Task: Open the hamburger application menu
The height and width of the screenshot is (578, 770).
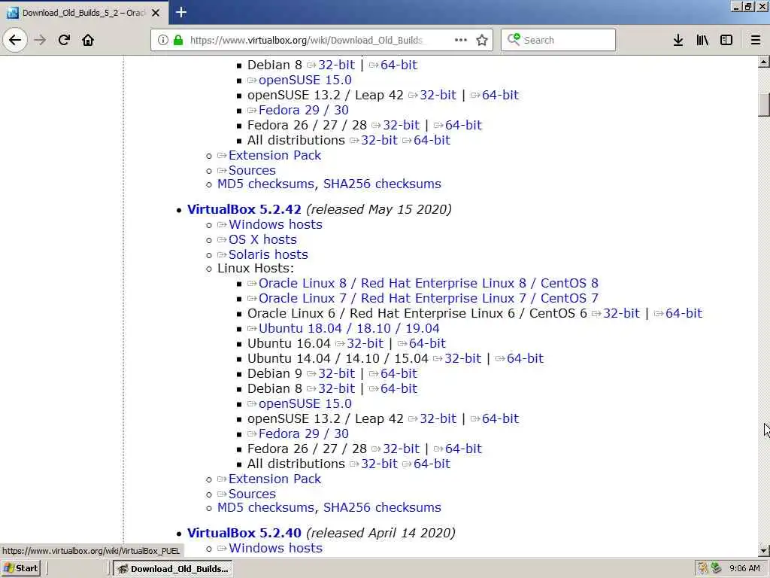Action: [x=756, y=40]
